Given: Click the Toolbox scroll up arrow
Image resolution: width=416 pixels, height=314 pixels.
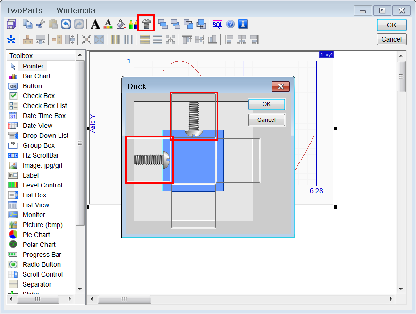Looking at the screenshot, I should point(80,55).
